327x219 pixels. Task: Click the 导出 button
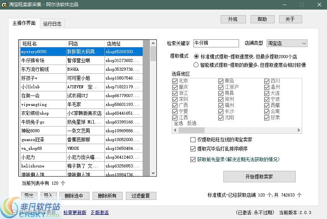(29, 196)
